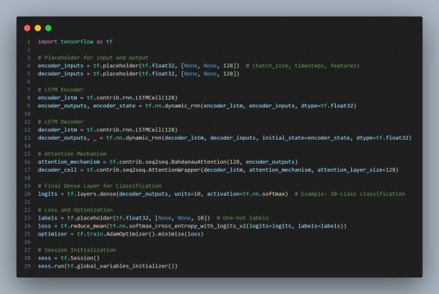Click the '(batch_size, timesteps, features)' comment

pyautogui.click(x=302, y=66)
